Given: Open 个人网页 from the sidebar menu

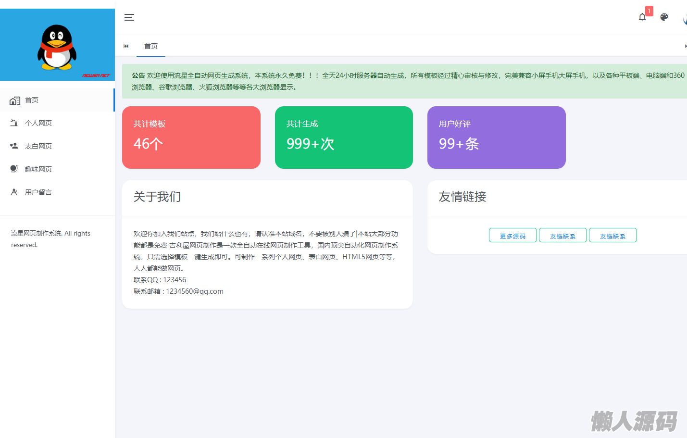Looking at the screenshot, I should coord(38,123).
